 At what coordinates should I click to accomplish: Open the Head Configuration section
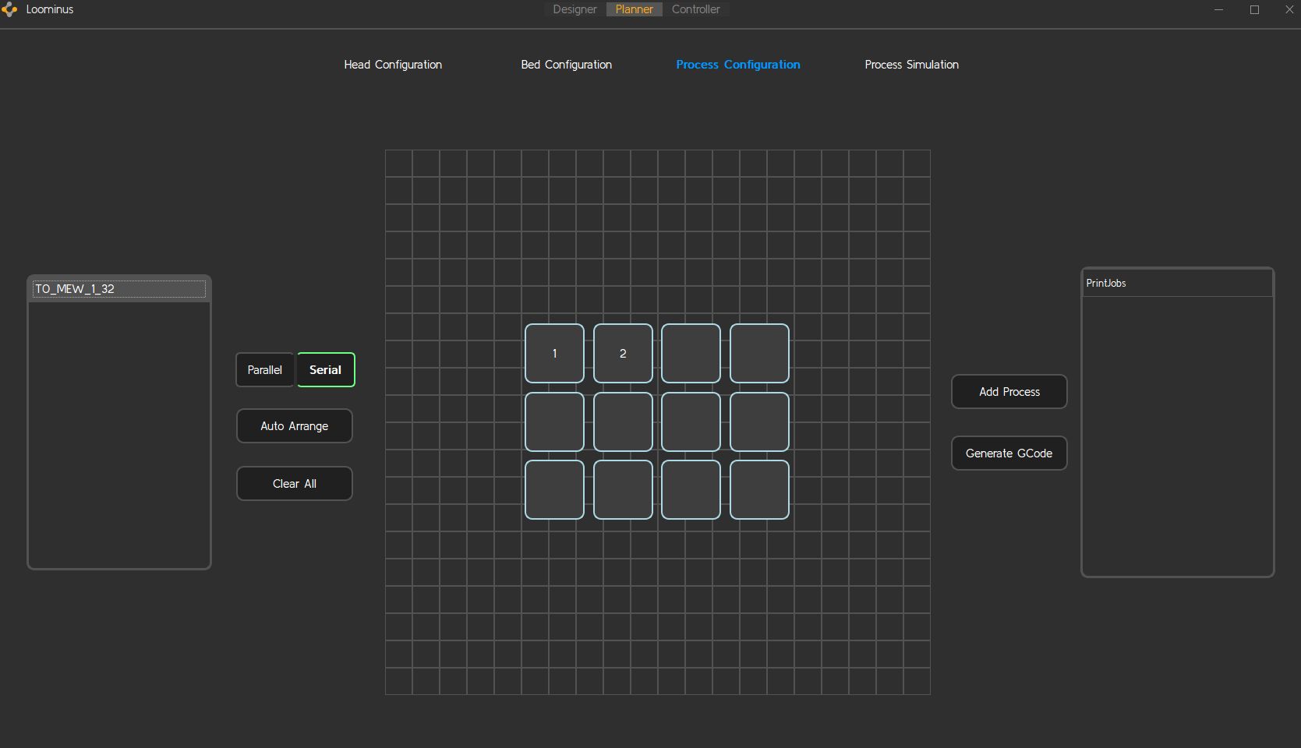(x=393, y=65)
